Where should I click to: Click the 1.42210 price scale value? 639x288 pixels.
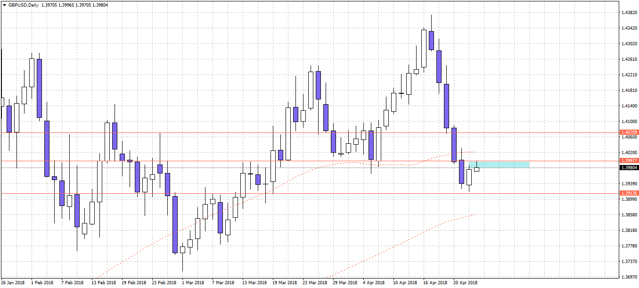(629, 74)
